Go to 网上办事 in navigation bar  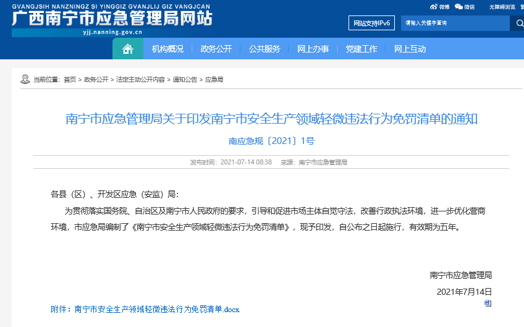tap(313, 49)
